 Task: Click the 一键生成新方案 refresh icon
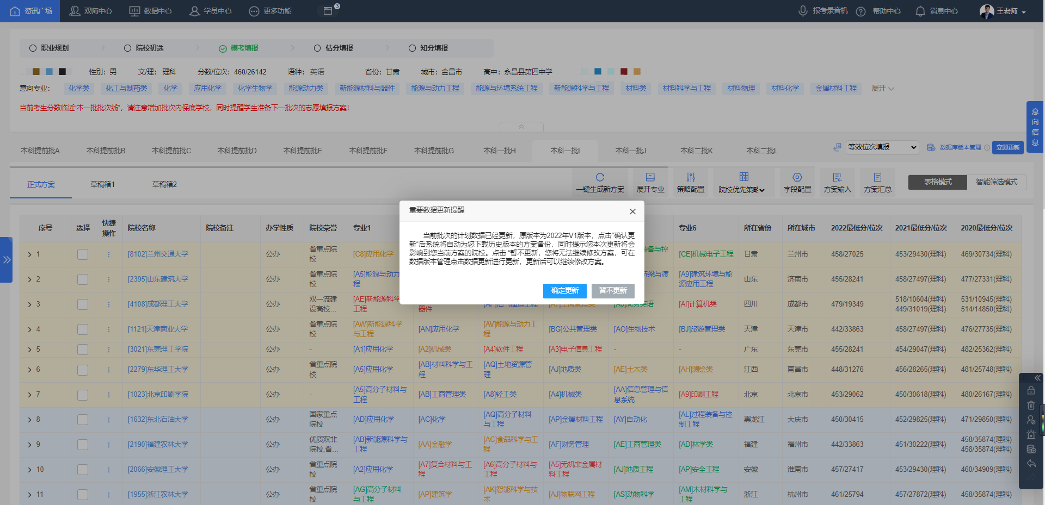pyautogui.click(x=600, y=177)
